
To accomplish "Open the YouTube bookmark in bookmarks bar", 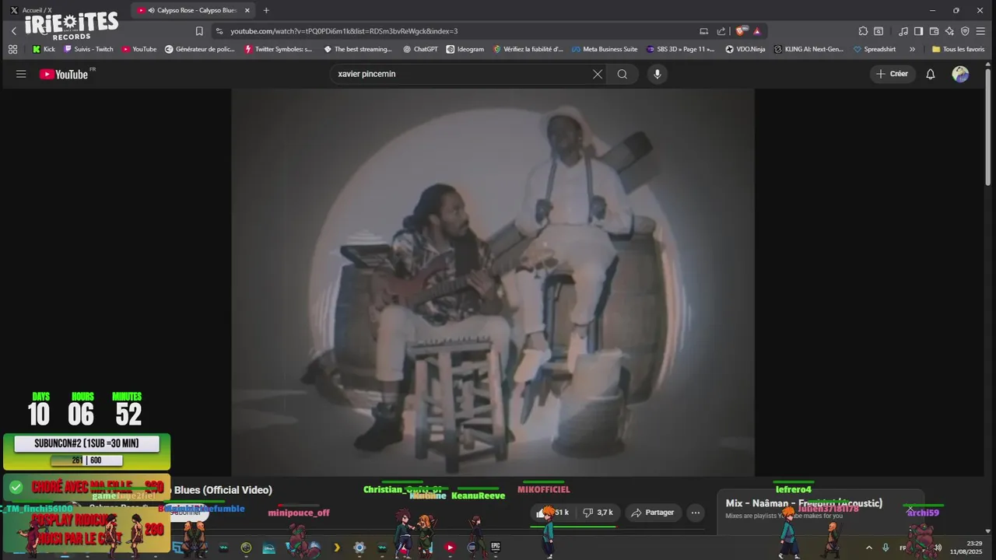I will tap(139, 49).
